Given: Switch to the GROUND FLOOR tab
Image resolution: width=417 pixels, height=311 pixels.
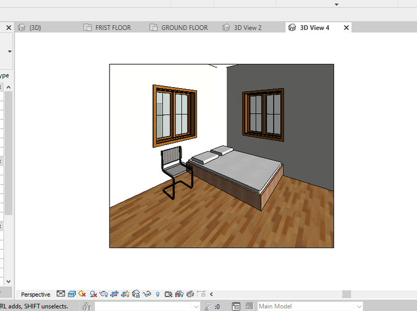Looking at the screenshot, I should pyautogui.click(x=185, y=28).
